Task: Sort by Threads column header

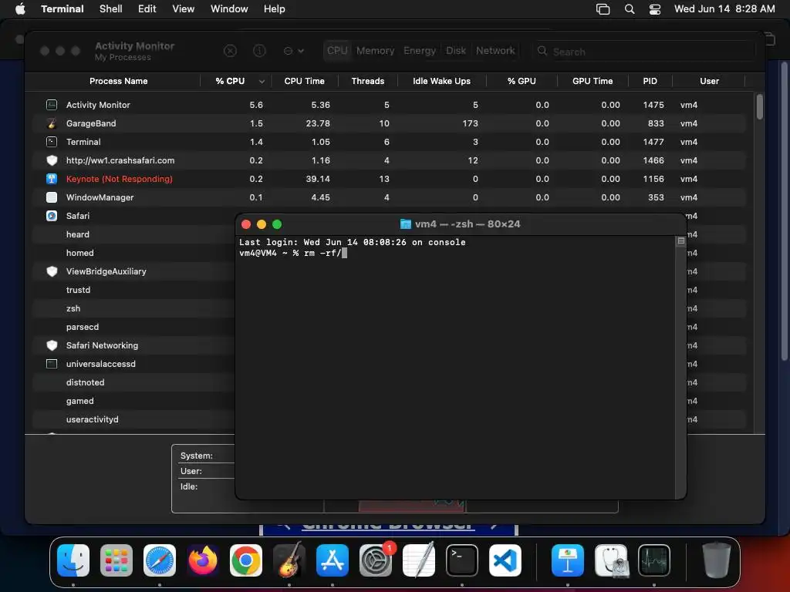Action: pyautogui.click(x=368, y=81)
